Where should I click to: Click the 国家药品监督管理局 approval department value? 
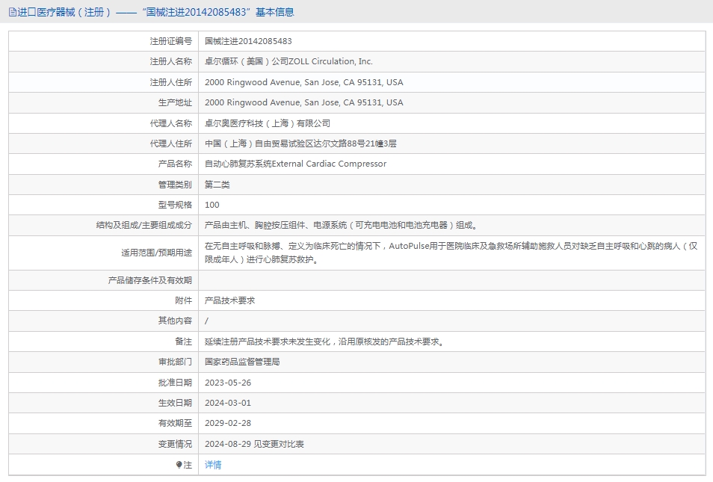pos(242,362)
